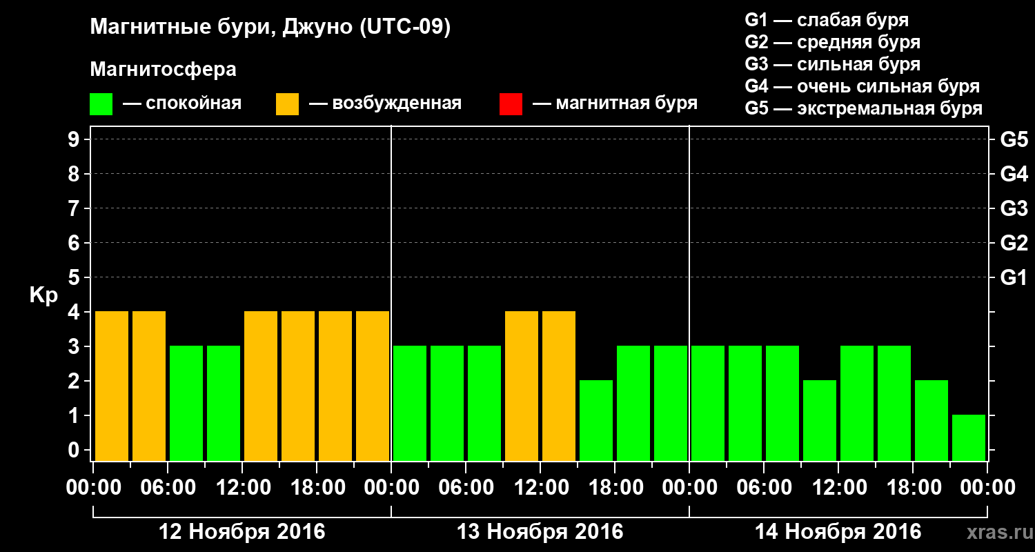This screenshot has width=1035, height=552.
Task: Click the green 00:00–03:00 bar on 14 Ноября
Action: pyautogui.click(x=708, y=404)
